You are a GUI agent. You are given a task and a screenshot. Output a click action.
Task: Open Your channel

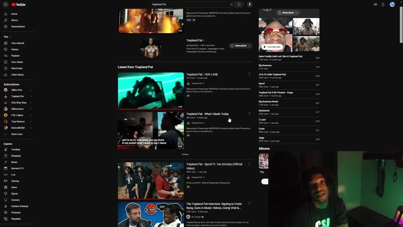coord(18,43)
